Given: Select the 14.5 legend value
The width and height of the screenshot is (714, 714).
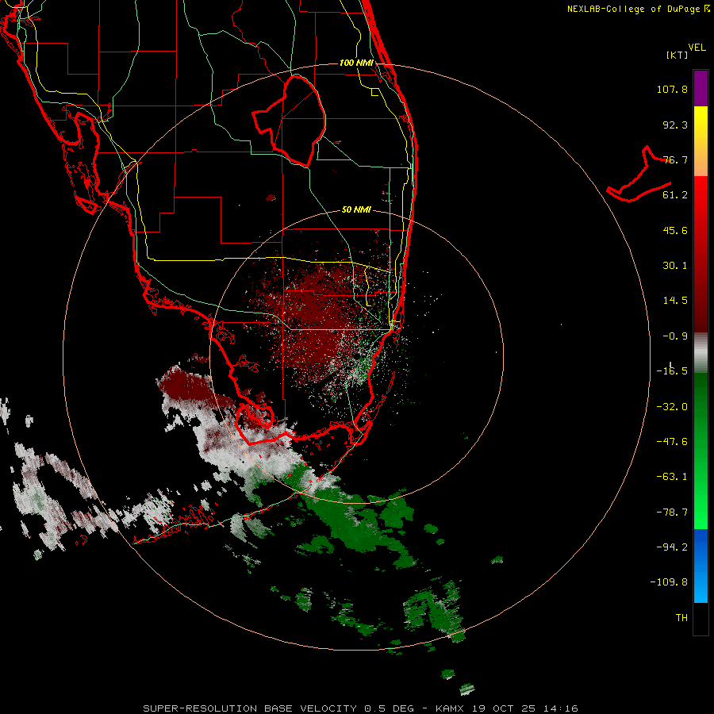Looking at the screenshot, I should pos(675,301).
